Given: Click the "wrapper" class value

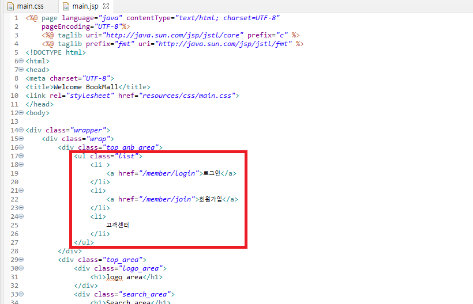Looking at the screenshot, I should pyautogui.click(x=88, y=130).
